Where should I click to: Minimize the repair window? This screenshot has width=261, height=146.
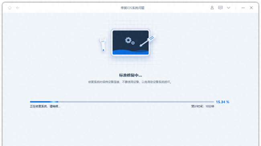pyautogui.click(x=243, y=8)
